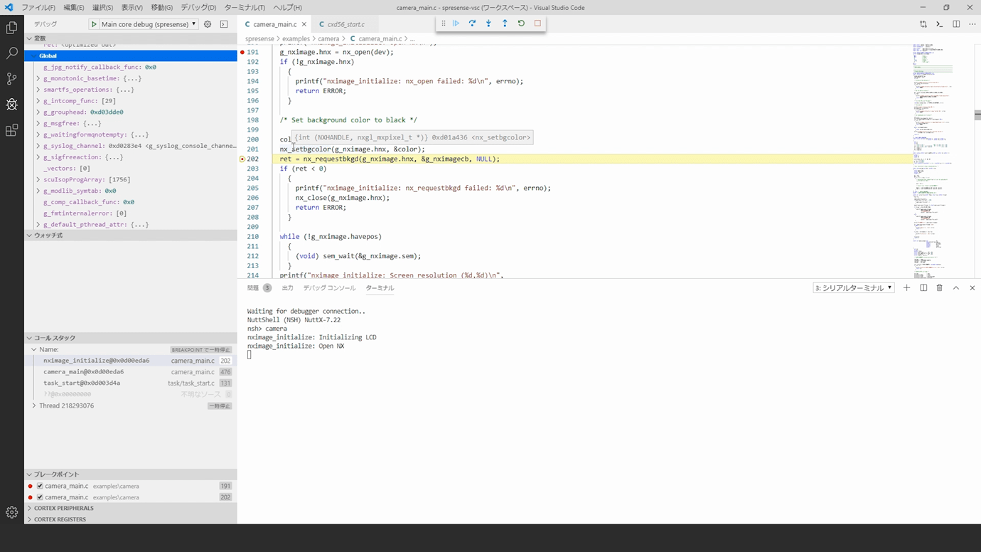This screenshot has width=981, height=552.
Task: Open the ターミナル(T) menu
Action: (245, 7)
